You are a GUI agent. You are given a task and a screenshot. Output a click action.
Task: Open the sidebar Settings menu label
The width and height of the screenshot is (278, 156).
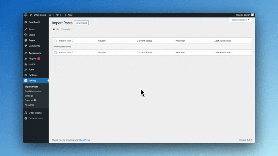click(33, 75)
